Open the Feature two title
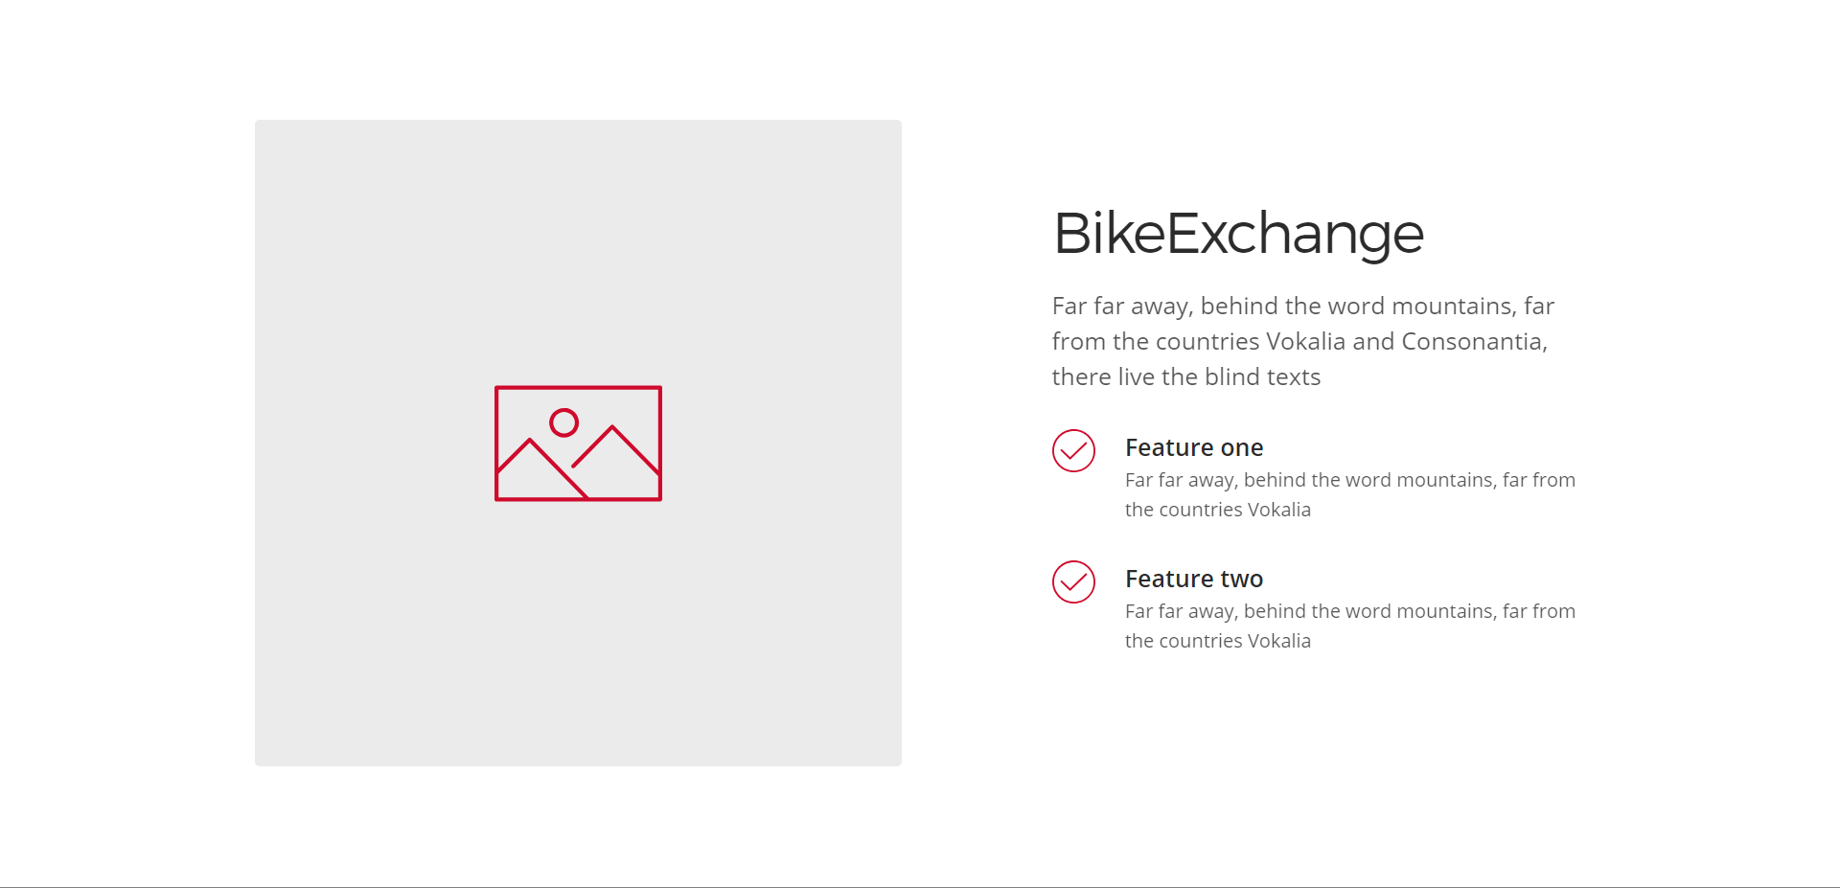1840x888 pixels. click(1194, 579)
